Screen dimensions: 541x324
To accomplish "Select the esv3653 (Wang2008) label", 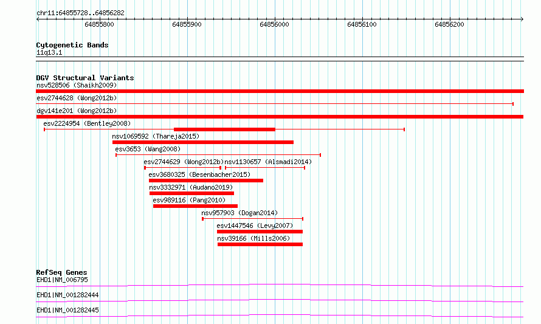I will (x=148, y=149).
